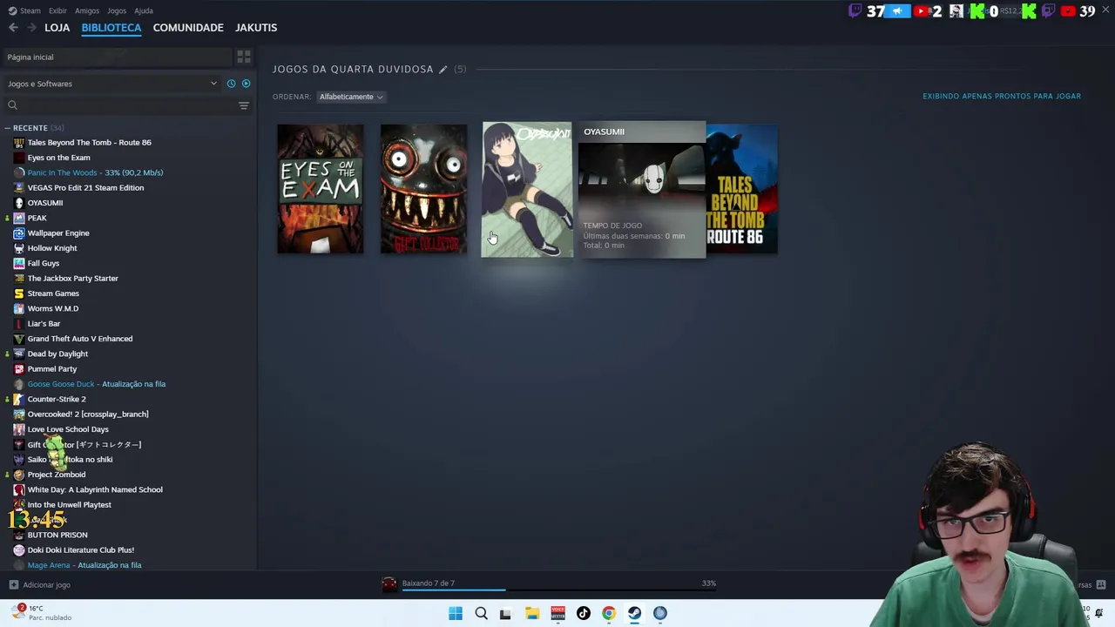Go back with the left arrow
The width and height of the screenshot is (1115, 627).
coord(13,28)
